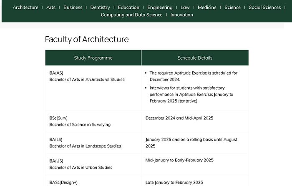The height and width of the screenshot is (186, 292).
Task: Click the Faculty of Architecture heading
Action: (x=87, y=39)
